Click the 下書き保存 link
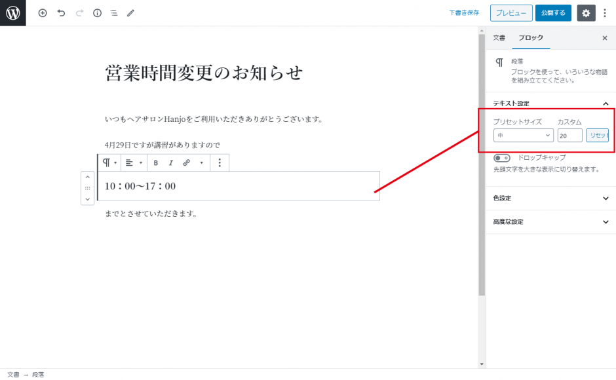Screen dimensions: 616x380 pos(464,13)
